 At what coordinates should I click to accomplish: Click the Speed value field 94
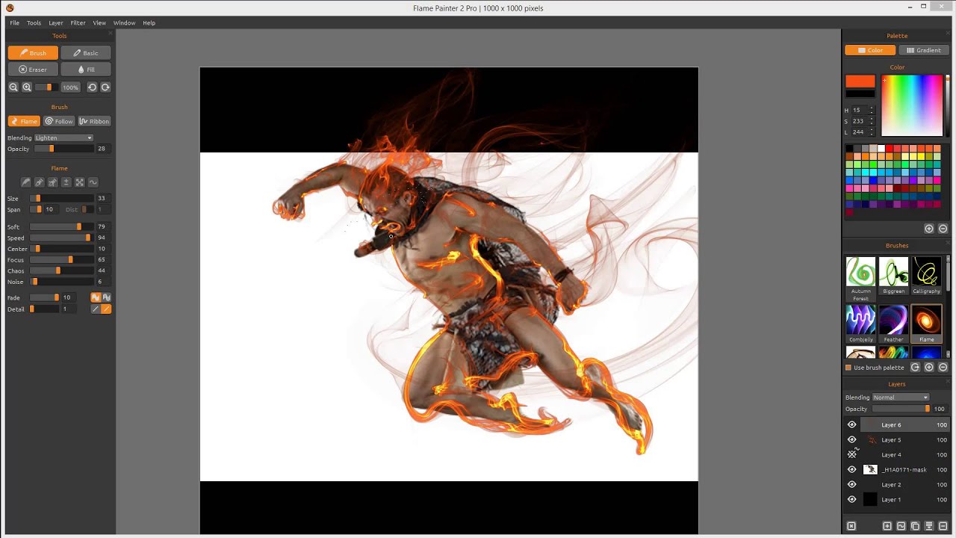click(103, 238)
